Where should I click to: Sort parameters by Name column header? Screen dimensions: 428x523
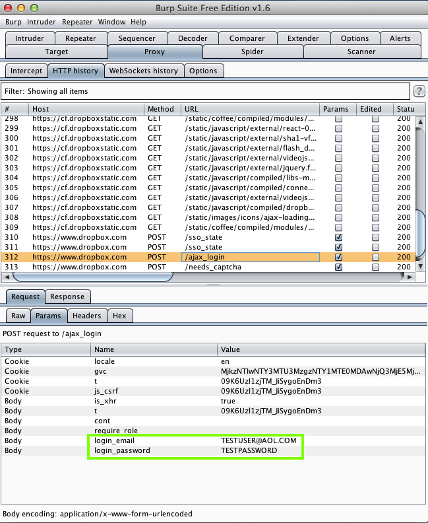pos(154,349)
